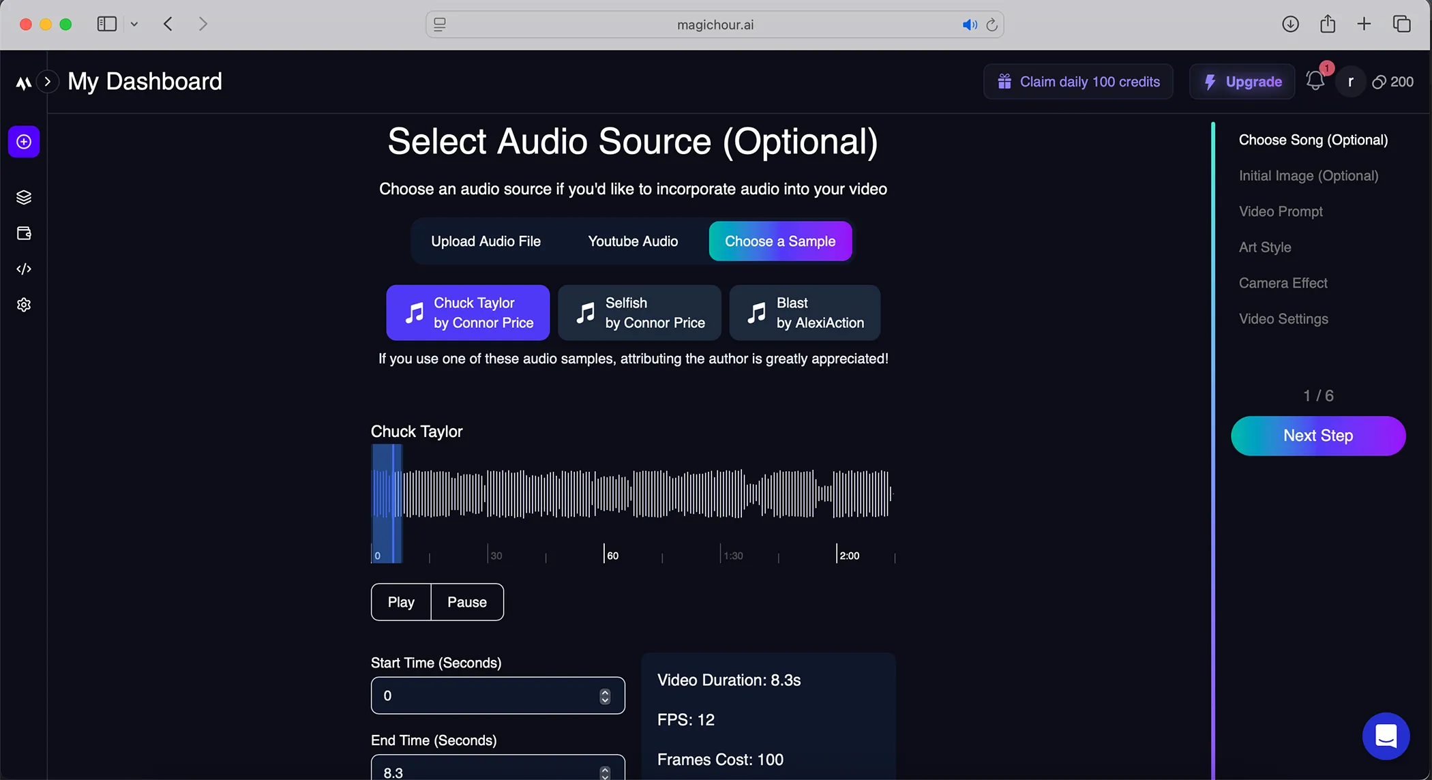Open notifications via the bell icon
Viewport: 1432px width, 780px height.
[1315, 81]
